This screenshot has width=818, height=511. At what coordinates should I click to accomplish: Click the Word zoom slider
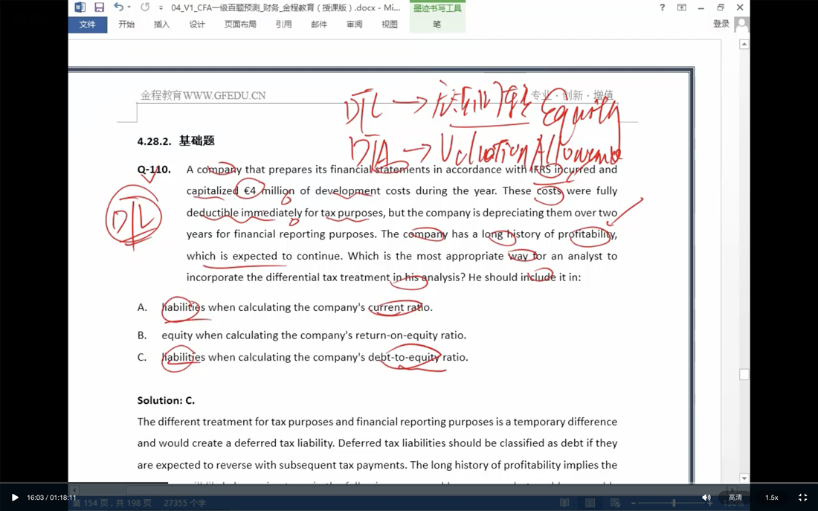tap(675, 503)
